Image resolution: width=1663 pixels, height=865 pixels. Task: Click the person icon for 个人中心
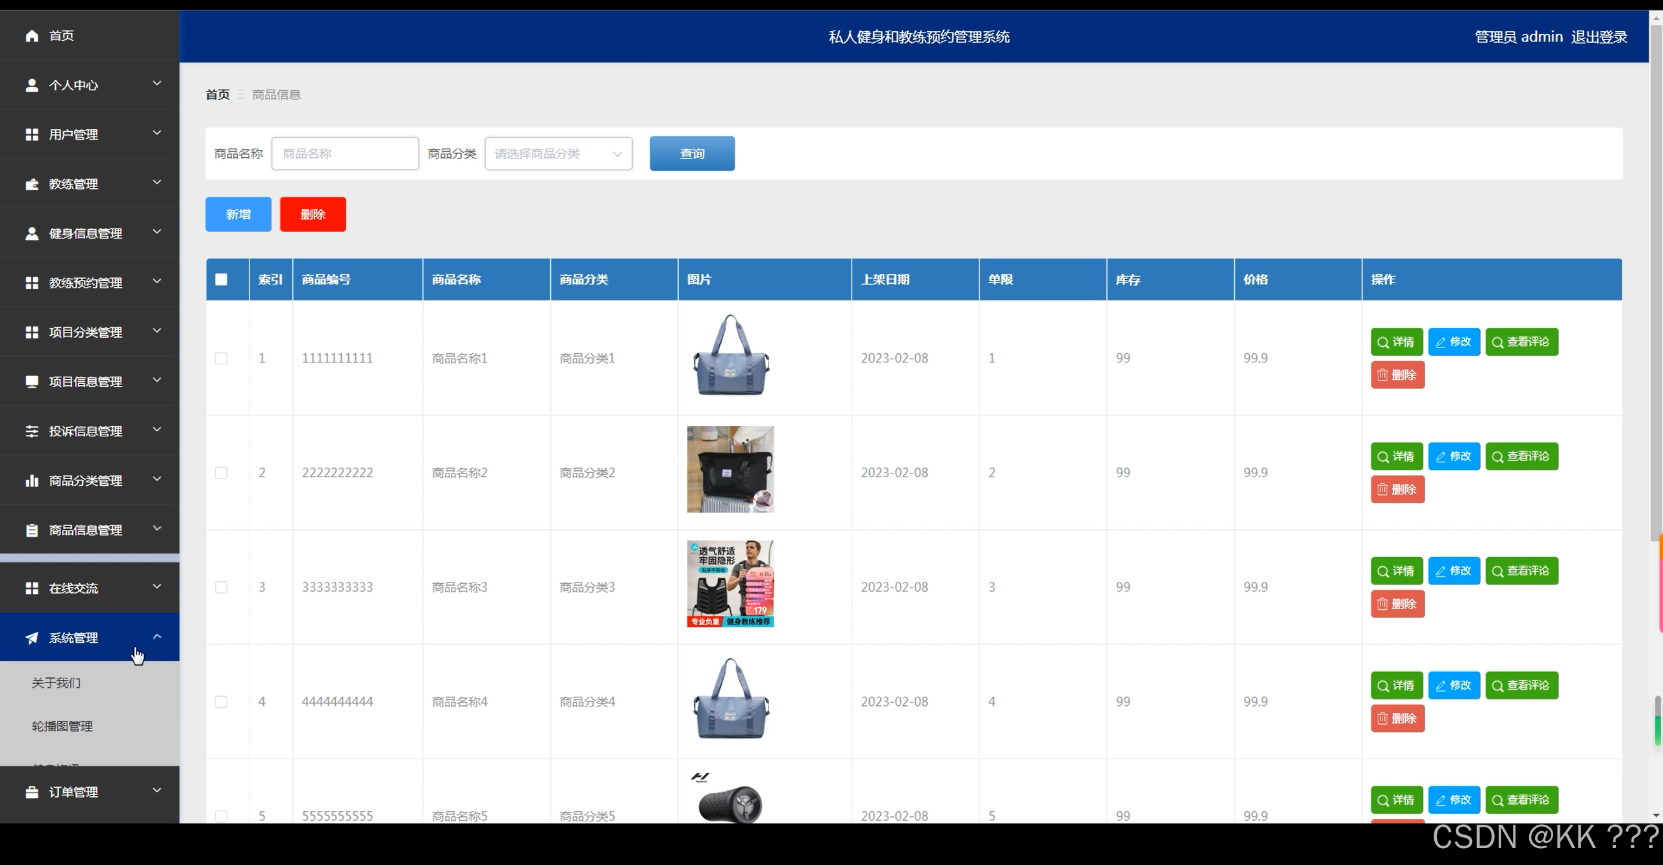pyautogui.click(x=32, y=85)
